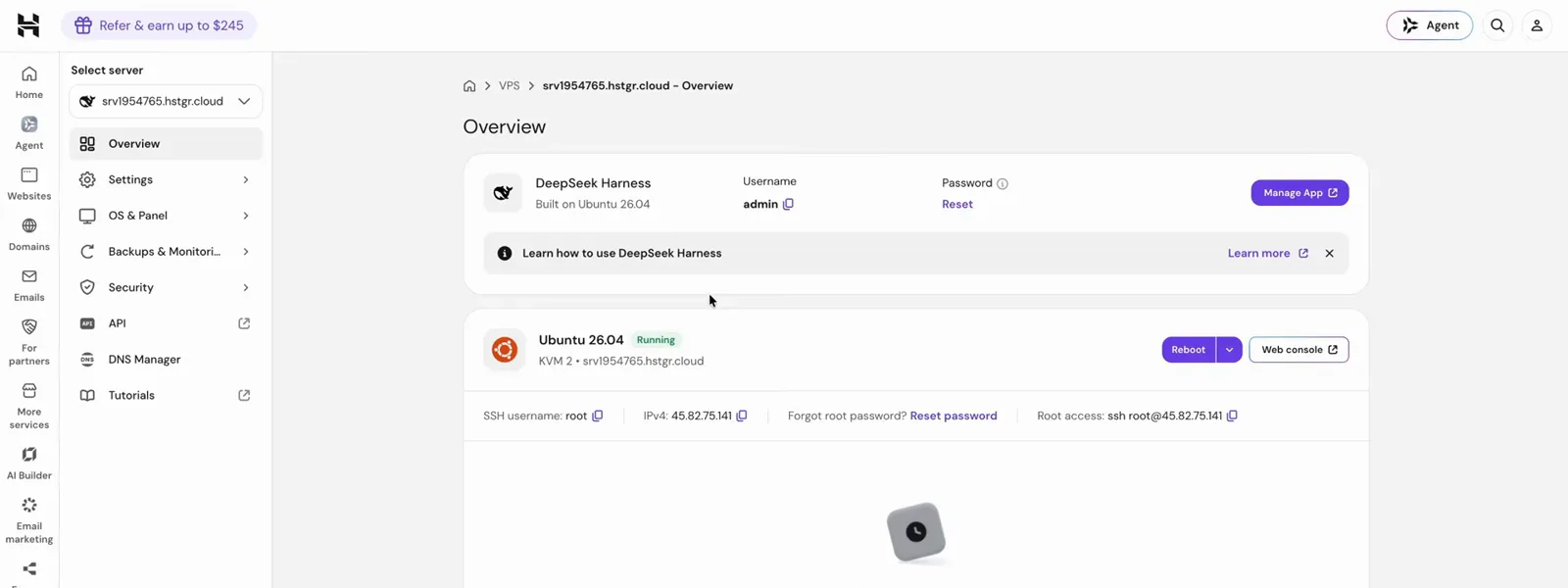
Task: Select Overview in sidebar
Action: click(166, 144)
